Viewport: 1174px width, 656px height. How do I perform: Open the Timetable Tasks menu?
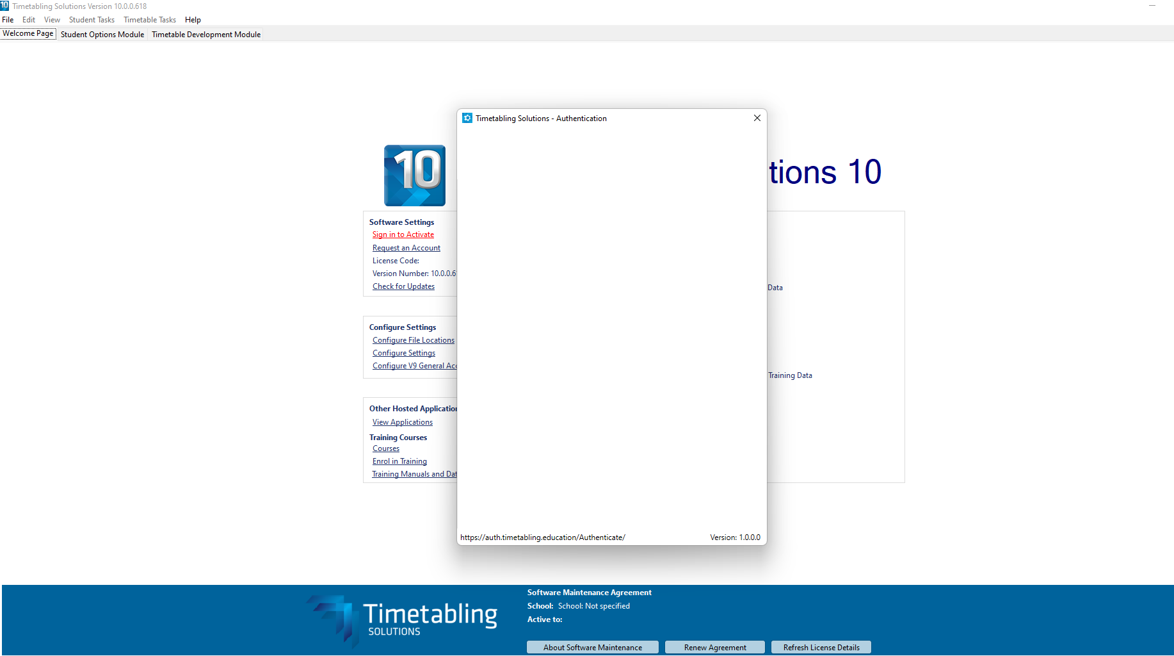click(x=150, y=20)
